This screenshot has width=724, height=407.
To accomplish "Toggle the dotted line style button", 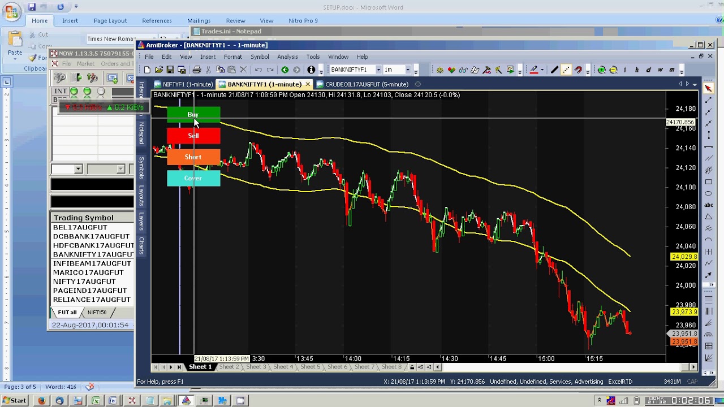I will pos(566,70).
